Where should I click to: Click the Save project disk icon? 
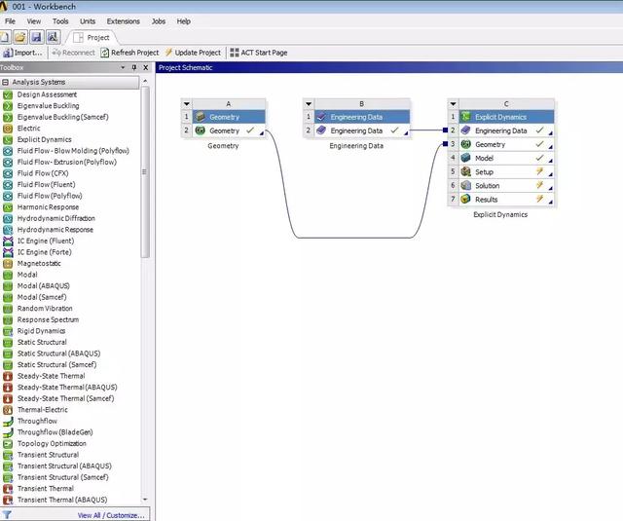[37, 37]
